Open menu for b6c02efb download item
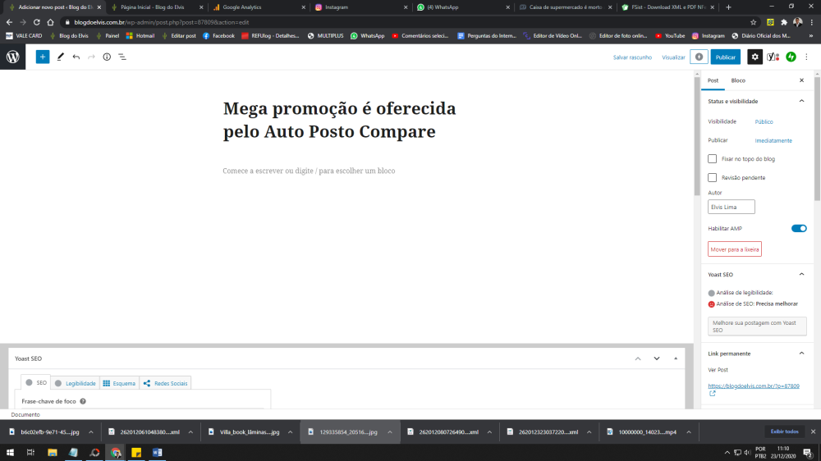 pyautogui.click(x=91, y=432)
